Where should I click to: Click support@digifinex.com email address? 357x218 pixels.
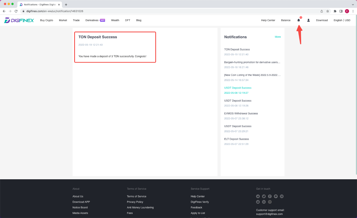tap(269, 214)
